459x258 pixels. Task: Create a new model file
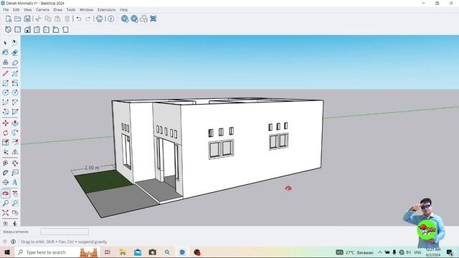coord(8,19)
